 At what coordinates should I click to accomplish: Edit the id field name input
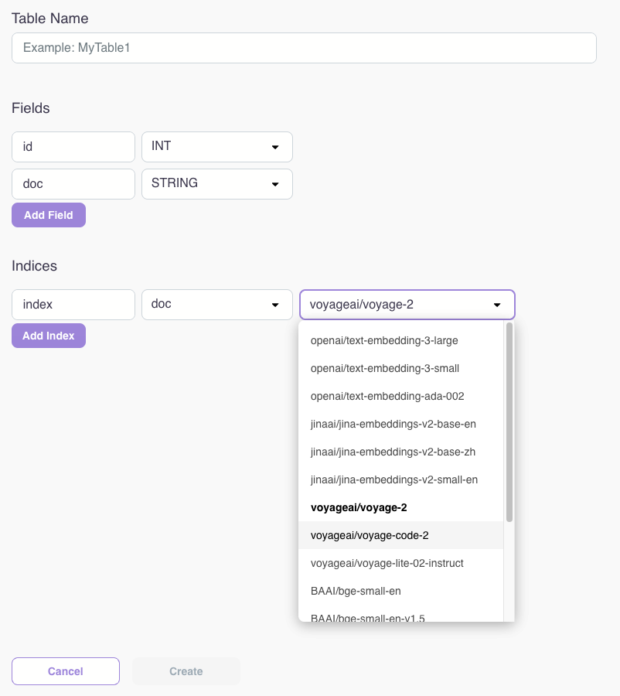pyautogui.click(x=73, y=147)
